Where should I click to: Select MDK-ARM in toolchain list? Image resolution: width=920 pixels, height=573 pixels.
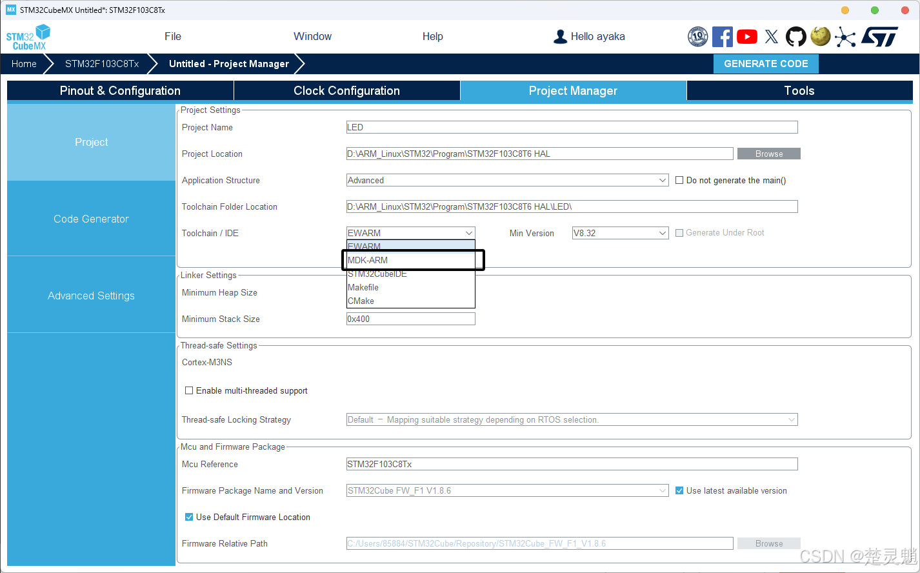click(x=411, y=260)
